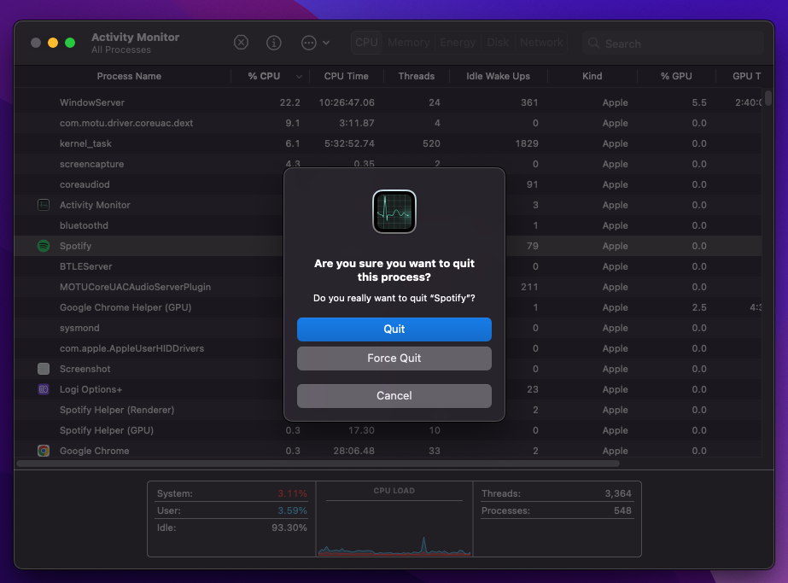Click the Activity Monitor icon in the process list
Screen dimensions: 788x583
coord(44,205)
